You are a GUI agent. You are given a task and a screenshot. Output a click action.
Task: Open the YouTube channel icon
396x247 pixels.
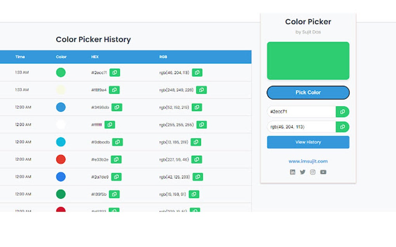click(323, 172)
